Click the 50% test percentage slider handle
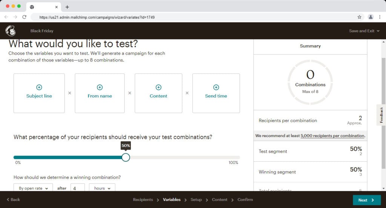Viewport: 386px width, 208px height. click(126, 157)
